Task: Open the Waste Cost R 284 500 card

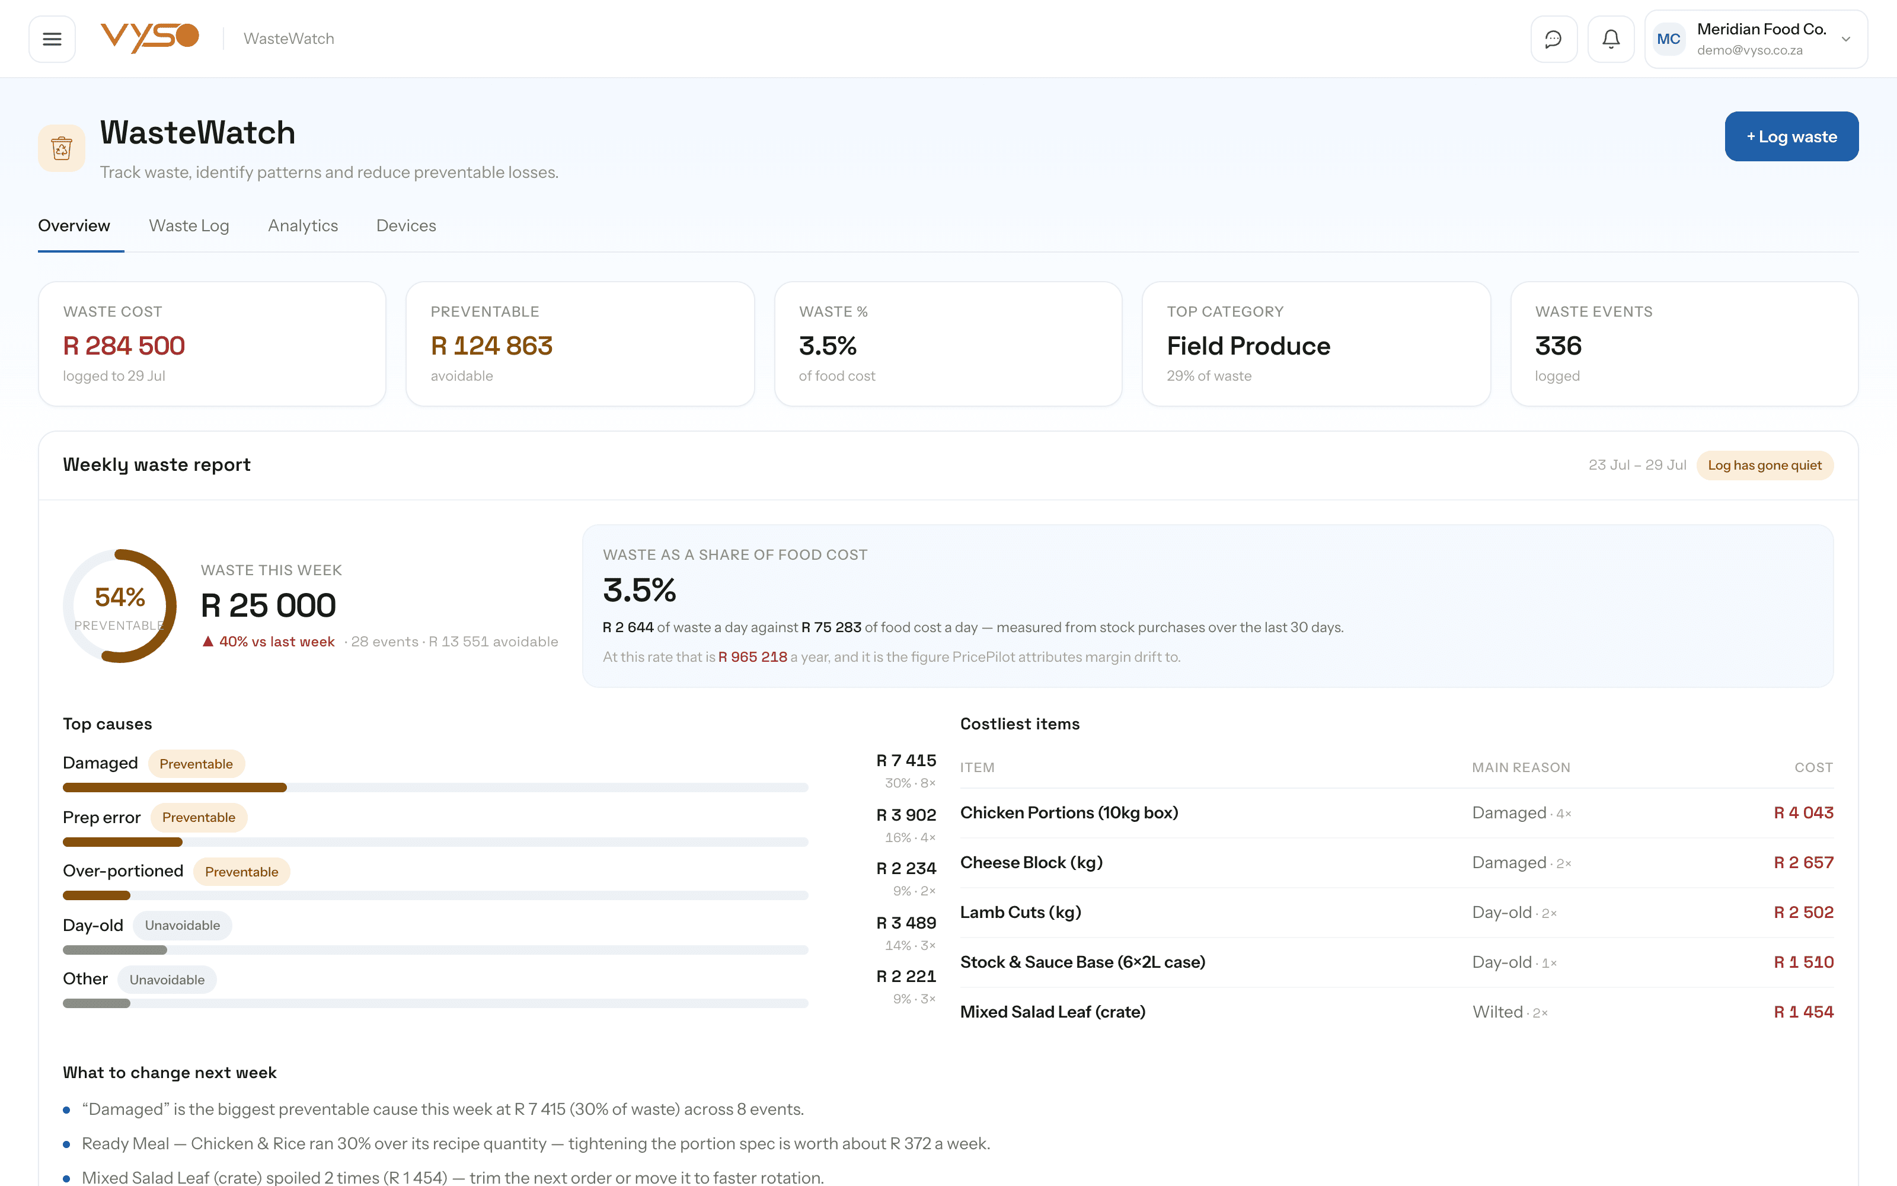Action: click(x=212, y=343)
